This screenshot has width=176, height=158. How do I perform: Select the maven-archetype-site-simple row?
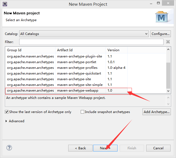coord(86,85)
